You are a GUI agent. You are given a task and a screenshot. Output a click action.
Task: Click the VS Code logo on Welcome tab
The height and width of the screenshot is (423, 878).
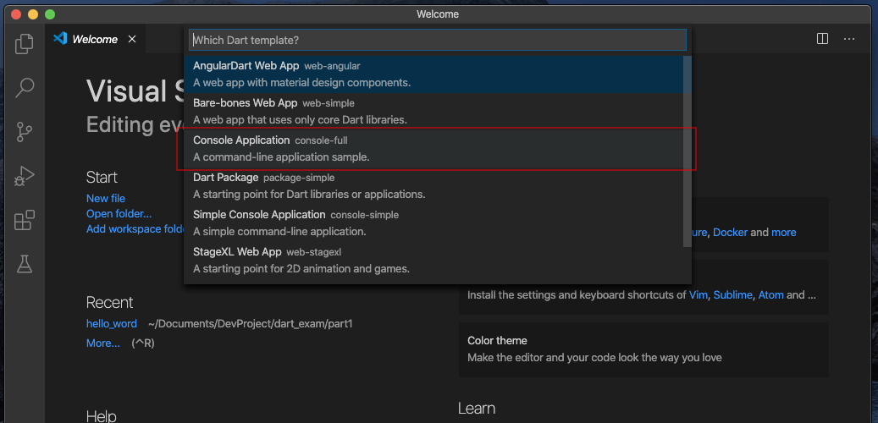click(60, 39)
